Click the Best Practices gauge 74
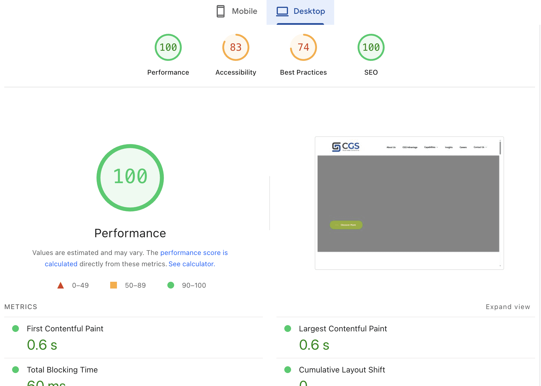Screen dimensions: 541x386 click(303, 47)
